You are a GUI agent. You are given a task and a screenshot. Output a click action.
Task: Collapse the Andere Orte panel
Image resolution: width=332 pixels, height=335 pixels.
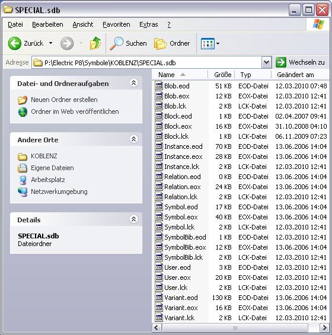(x=134, y=139)
